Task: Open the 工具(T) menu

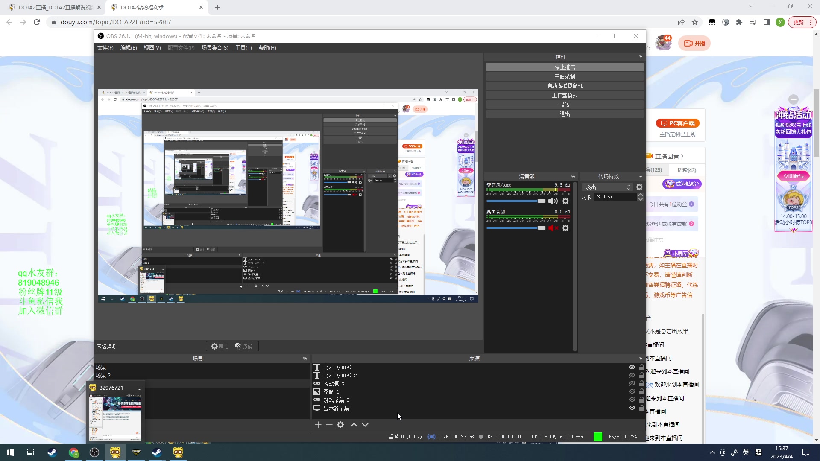Action: pos(243,48)
